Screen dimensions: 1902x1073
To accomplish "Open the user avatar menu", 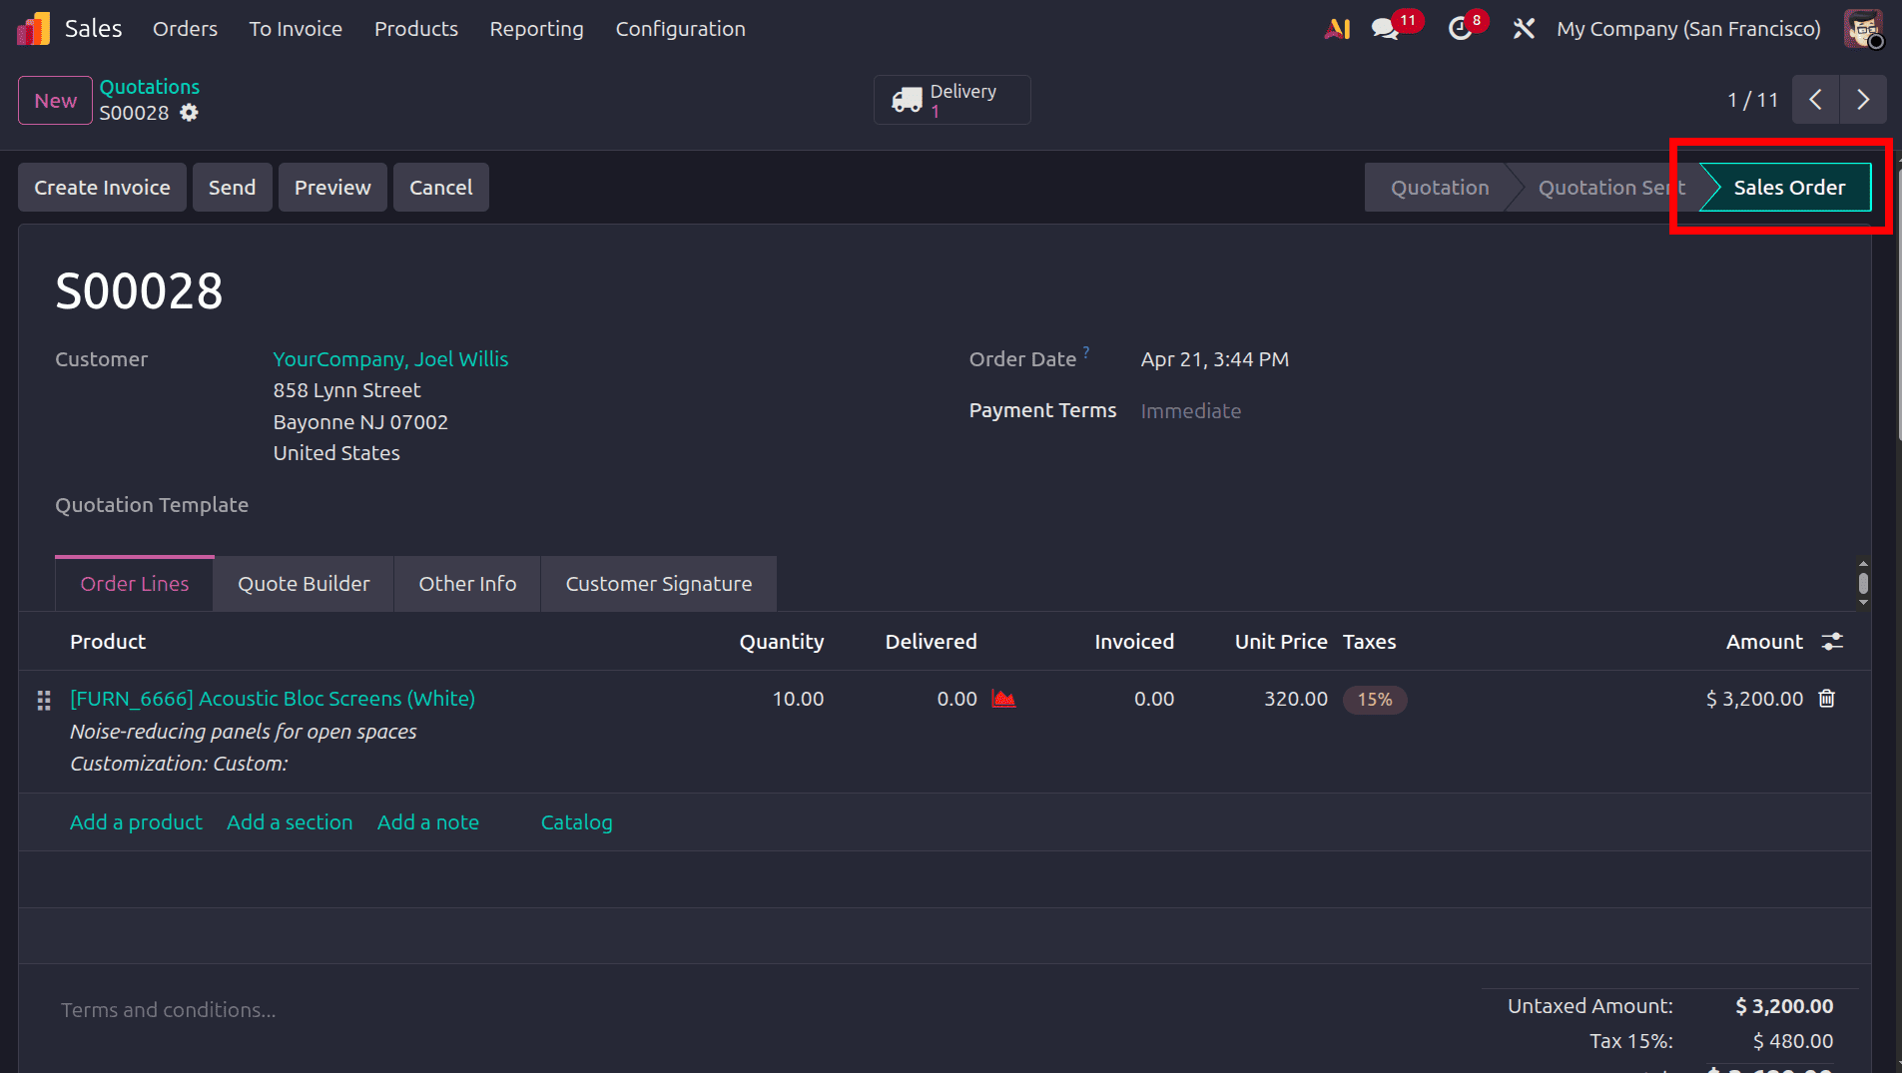I will pos(1864,28).
